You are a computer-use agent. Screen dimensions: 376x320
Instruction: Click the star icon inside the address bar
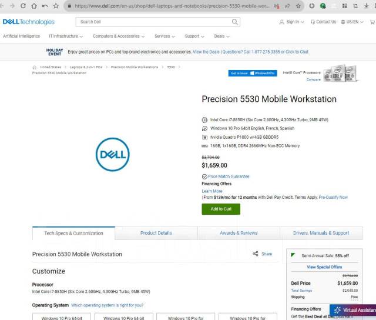tap(298, 6)
